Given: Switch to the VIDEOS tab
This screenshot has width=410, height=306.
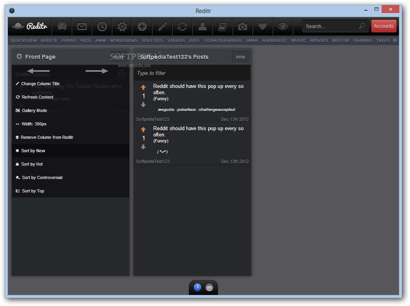Looking at the screenshot, I should click(176, 40).
